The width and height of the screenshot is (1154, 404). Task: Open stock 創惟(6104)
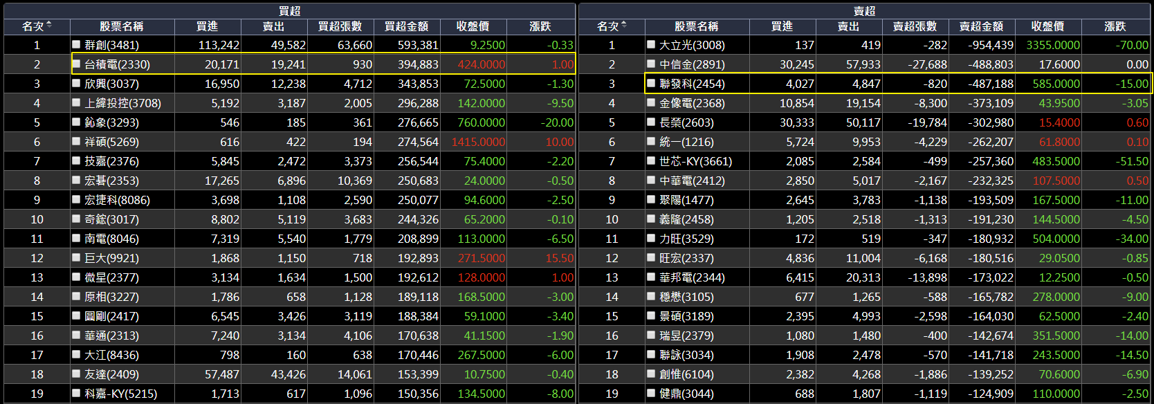point(686,374)
